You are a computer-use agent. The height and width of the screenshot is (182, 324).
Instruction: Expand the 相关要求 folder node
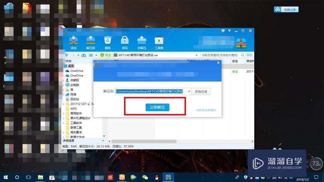[64, 132]
